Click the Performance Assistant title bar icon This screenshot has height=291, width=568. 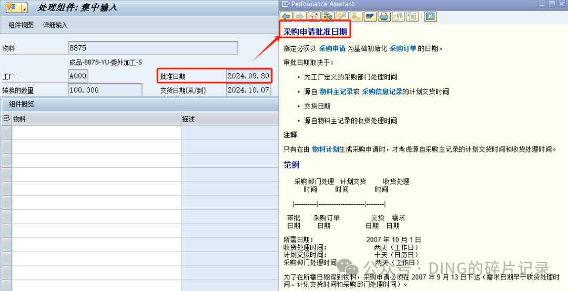[x=286, y=4]
